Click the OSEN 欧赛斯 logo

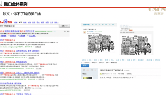point(157,11)
